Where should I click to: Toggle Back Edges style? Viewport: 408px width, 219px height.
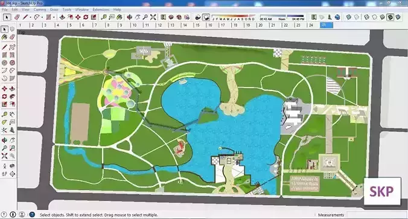357,17
